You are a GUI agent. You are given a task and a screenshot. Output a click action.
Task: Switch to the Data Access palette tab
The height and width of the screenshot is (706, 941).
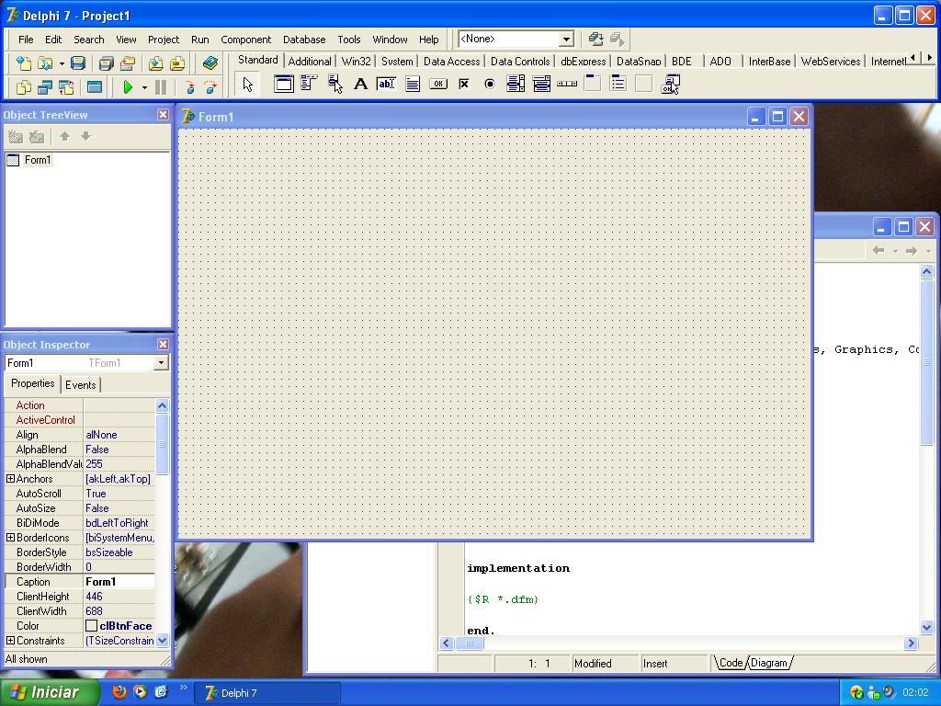click(x=452, y=62)
